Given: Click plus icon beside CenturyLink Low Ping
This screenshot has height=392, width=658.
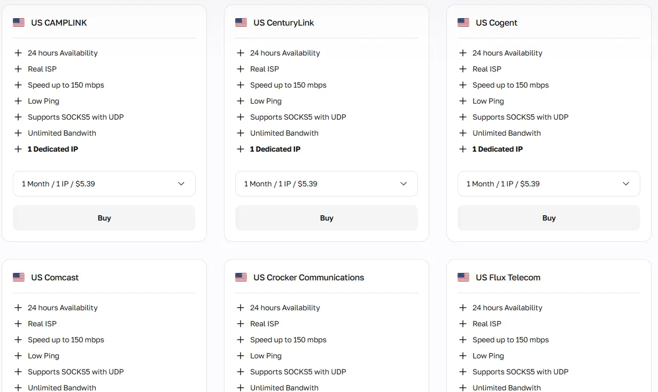Looking at the screenshot, I should 241,101.
